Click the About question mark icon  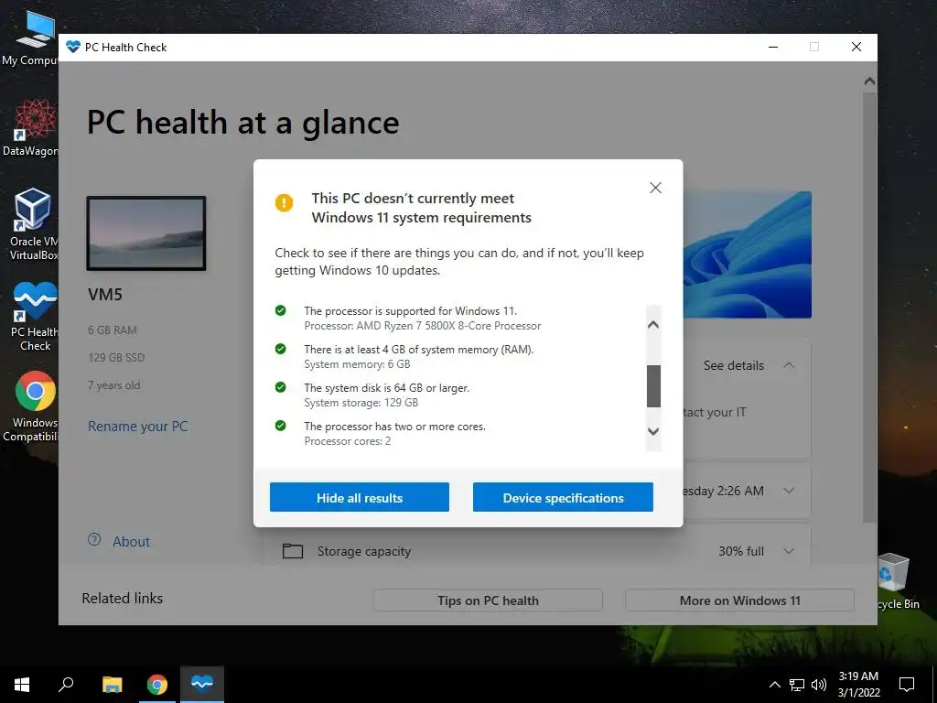94,540
